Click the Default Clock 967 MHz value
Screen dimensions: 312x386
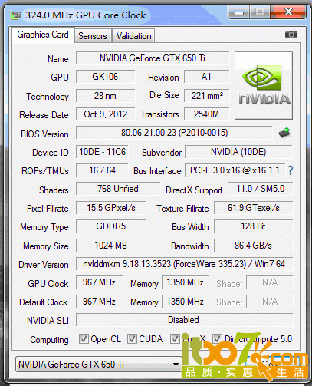[99, 302]
